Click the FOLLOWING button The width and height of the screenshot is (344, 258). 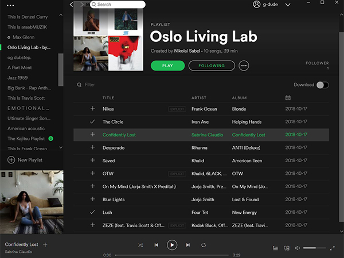212,65
